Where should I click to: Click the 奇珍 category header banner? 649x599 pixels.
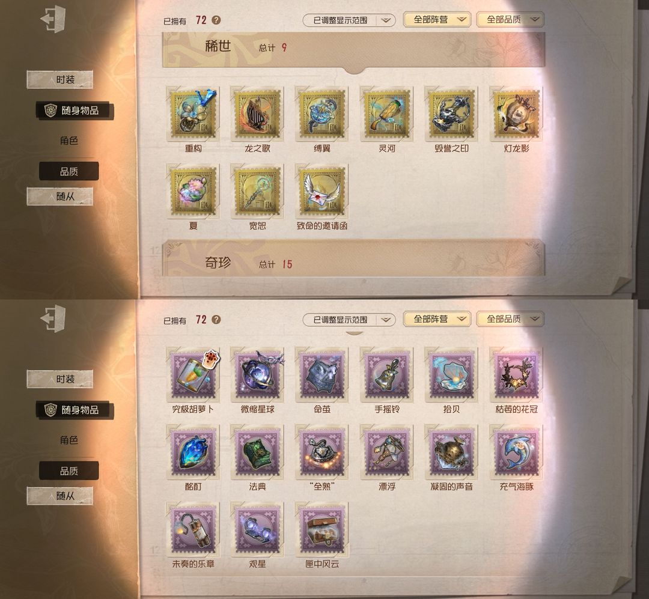click(x=353, y=258)
